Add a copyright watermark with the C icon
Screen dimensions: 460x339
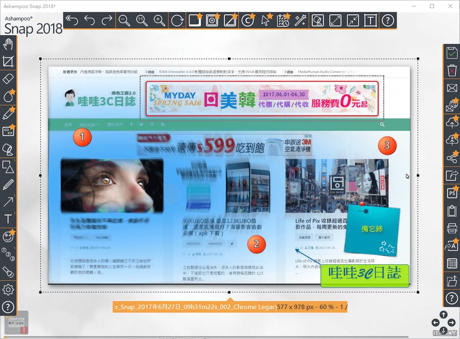pyautogui.click(x=248, y=20)
